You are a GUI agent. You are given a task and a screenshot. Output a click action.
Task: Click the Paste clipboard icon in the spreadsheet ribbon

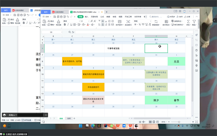click(44, 21)
